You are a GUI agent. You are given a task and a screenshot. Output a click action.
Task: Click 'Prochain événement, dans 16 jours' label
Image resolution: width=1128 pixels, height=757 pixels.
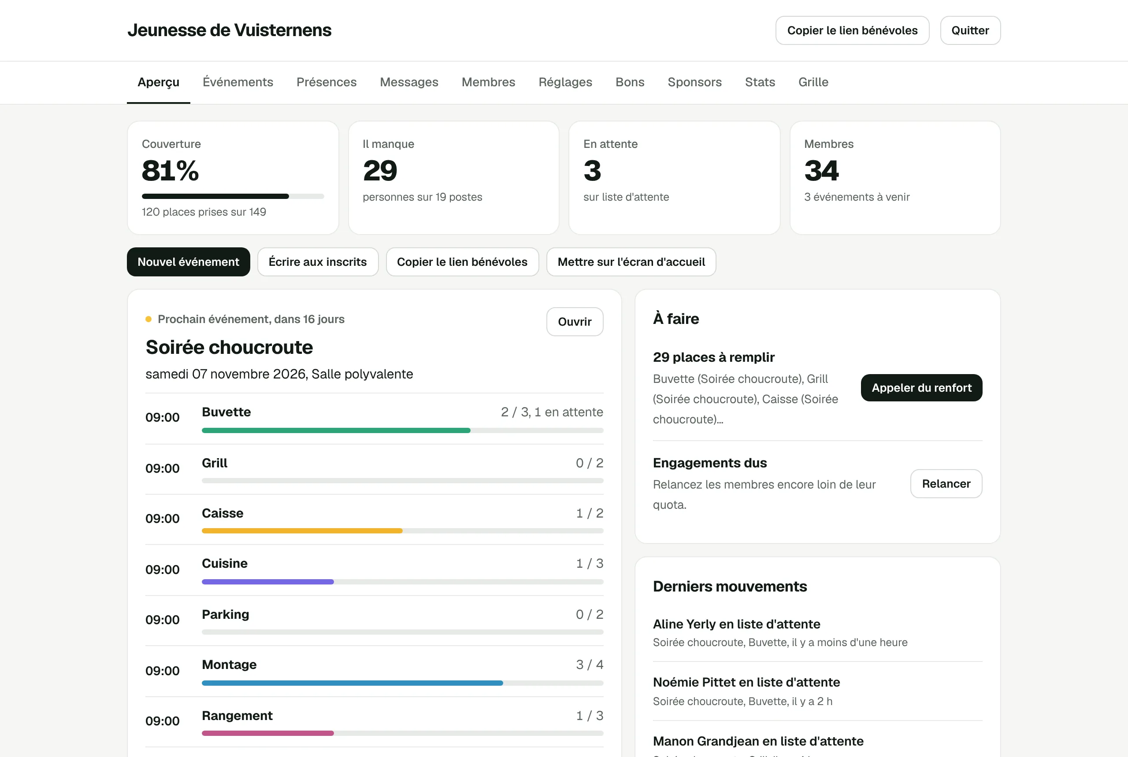coord(251,319)
